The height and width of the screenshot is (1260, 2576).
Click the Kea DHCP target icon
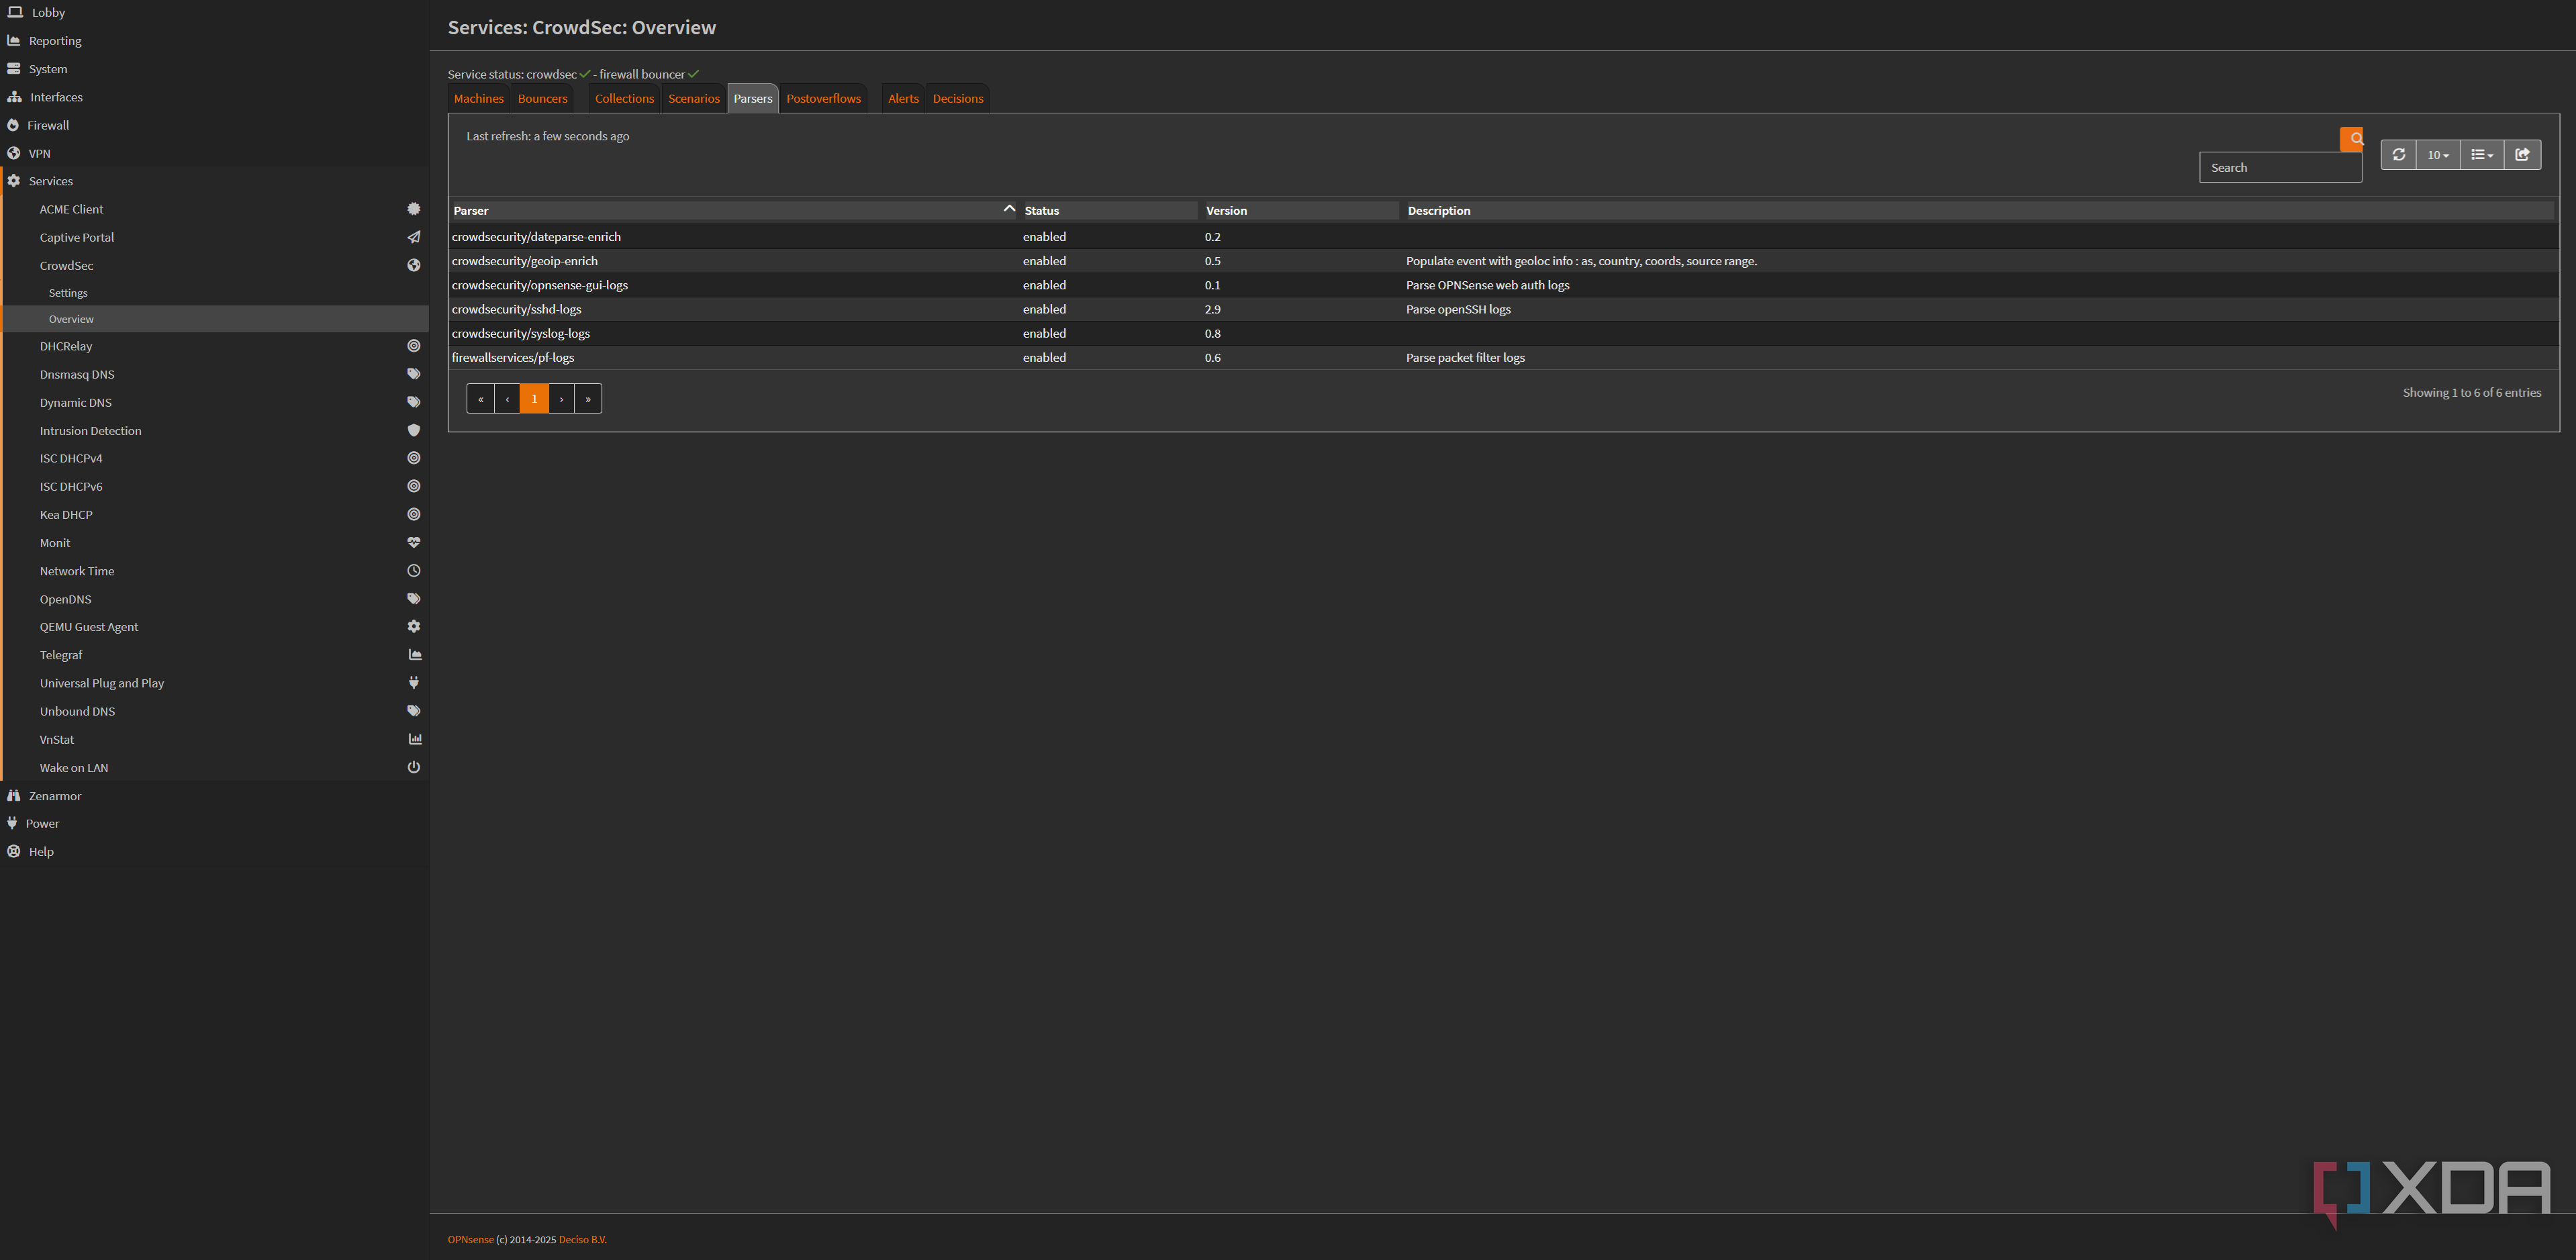414,514
